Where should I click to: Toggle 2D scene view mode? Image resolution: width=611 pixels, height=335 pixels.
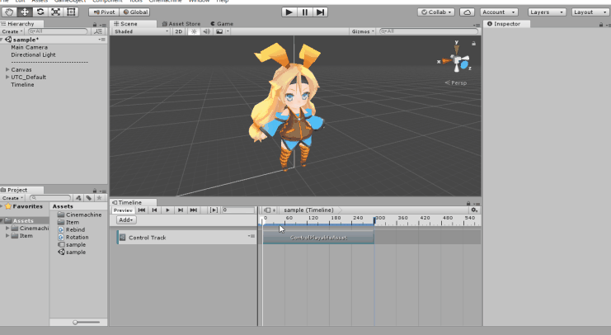point(178,31)
